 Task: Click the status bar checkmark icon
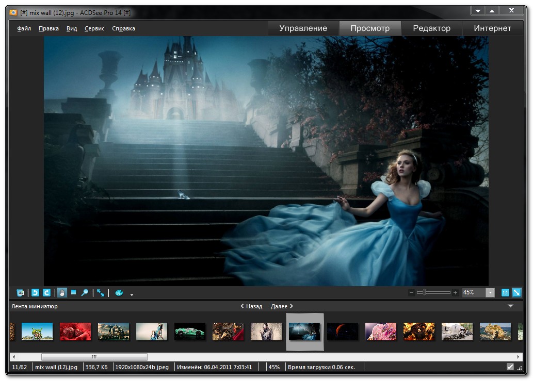coord(510,367)
